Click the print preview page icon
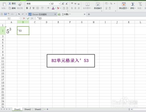Viewport: 146px width, 112px height. coord(16,14)
